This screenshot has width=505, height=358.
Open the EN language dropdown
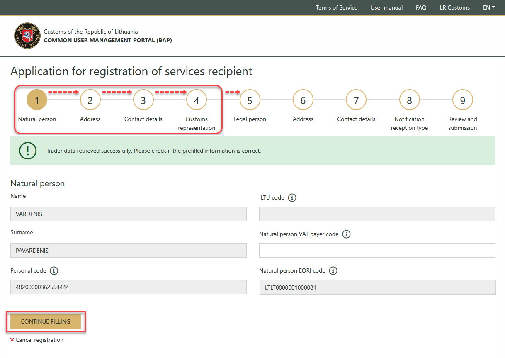[489, 7]
